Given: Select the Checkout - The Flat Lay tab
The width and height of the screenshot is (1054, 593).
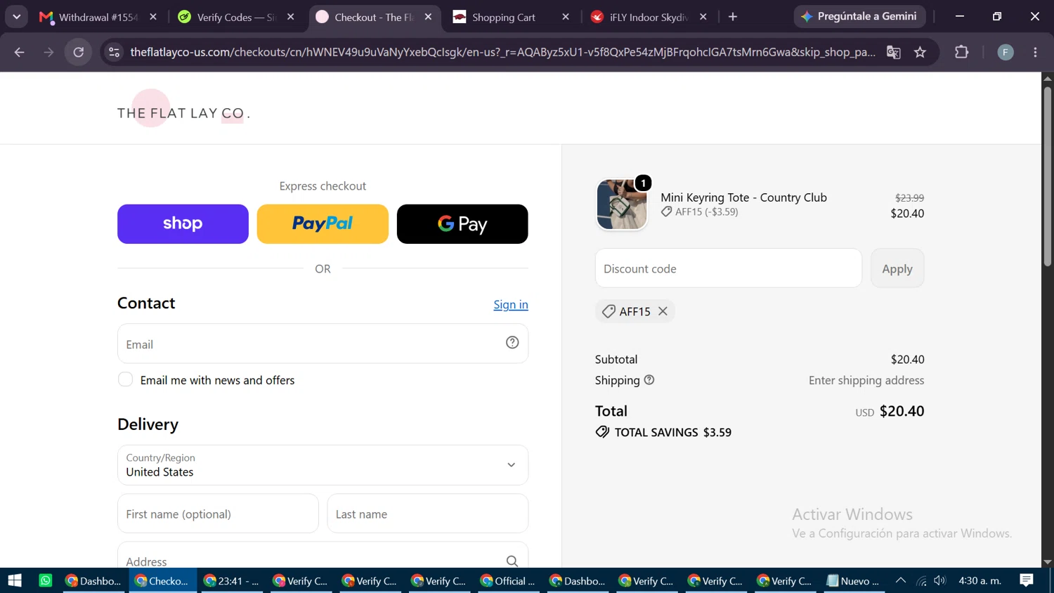Looking at the screenshot, I should 374,17.
